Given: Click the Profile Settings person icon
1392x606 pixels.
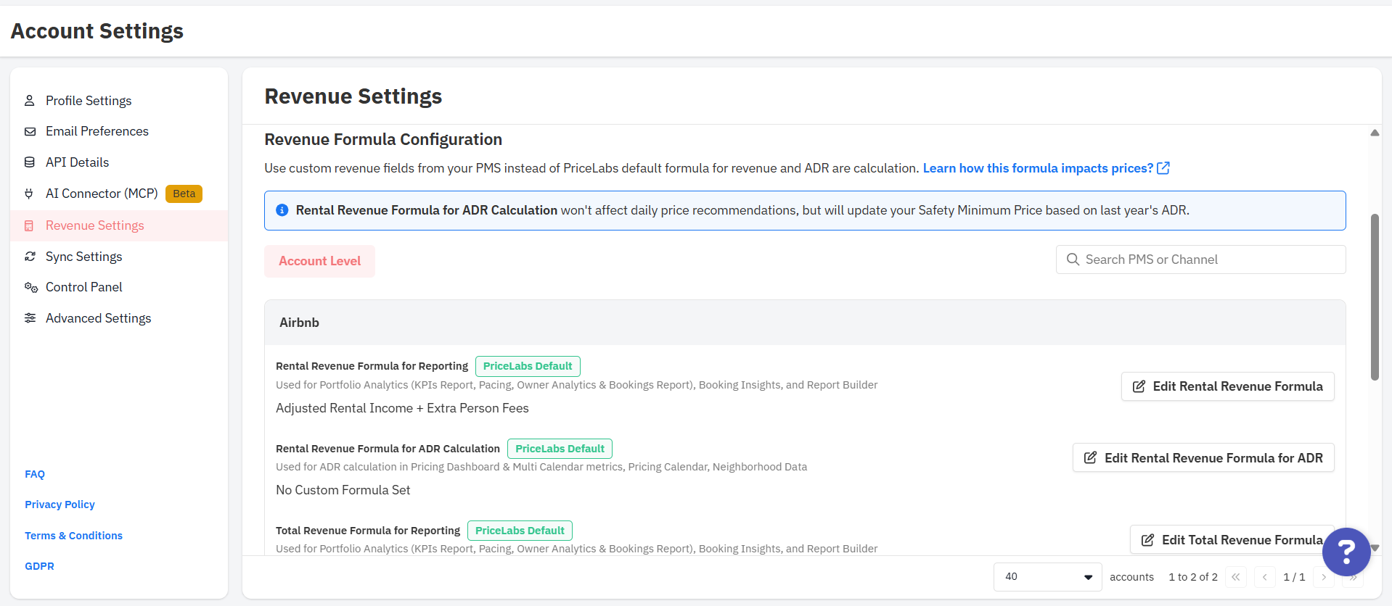Looking at the screenshot, I should point(30,101).
